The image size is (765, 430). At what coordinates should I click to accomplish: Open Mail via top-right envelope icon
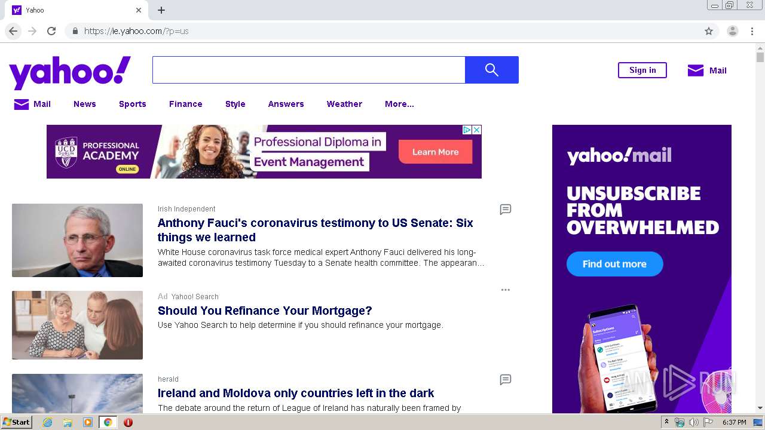click(696, 70)
